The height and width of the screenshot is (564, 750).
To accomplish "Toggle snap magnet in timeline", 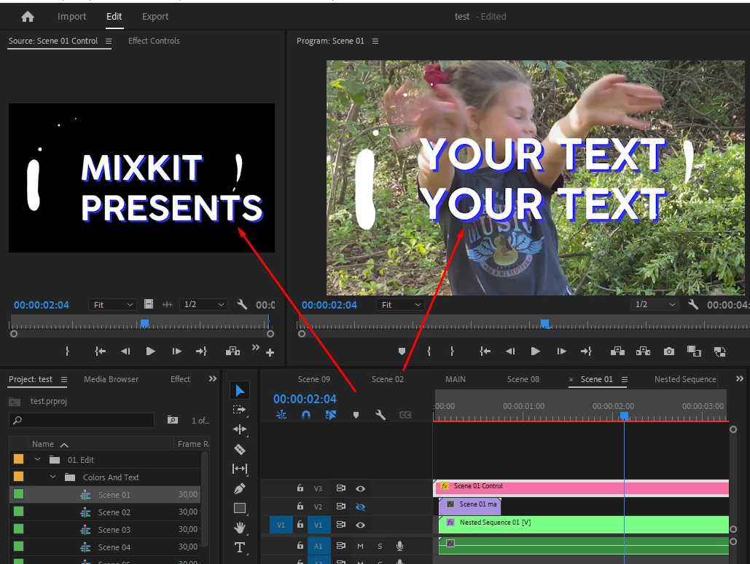I will 306,415.
